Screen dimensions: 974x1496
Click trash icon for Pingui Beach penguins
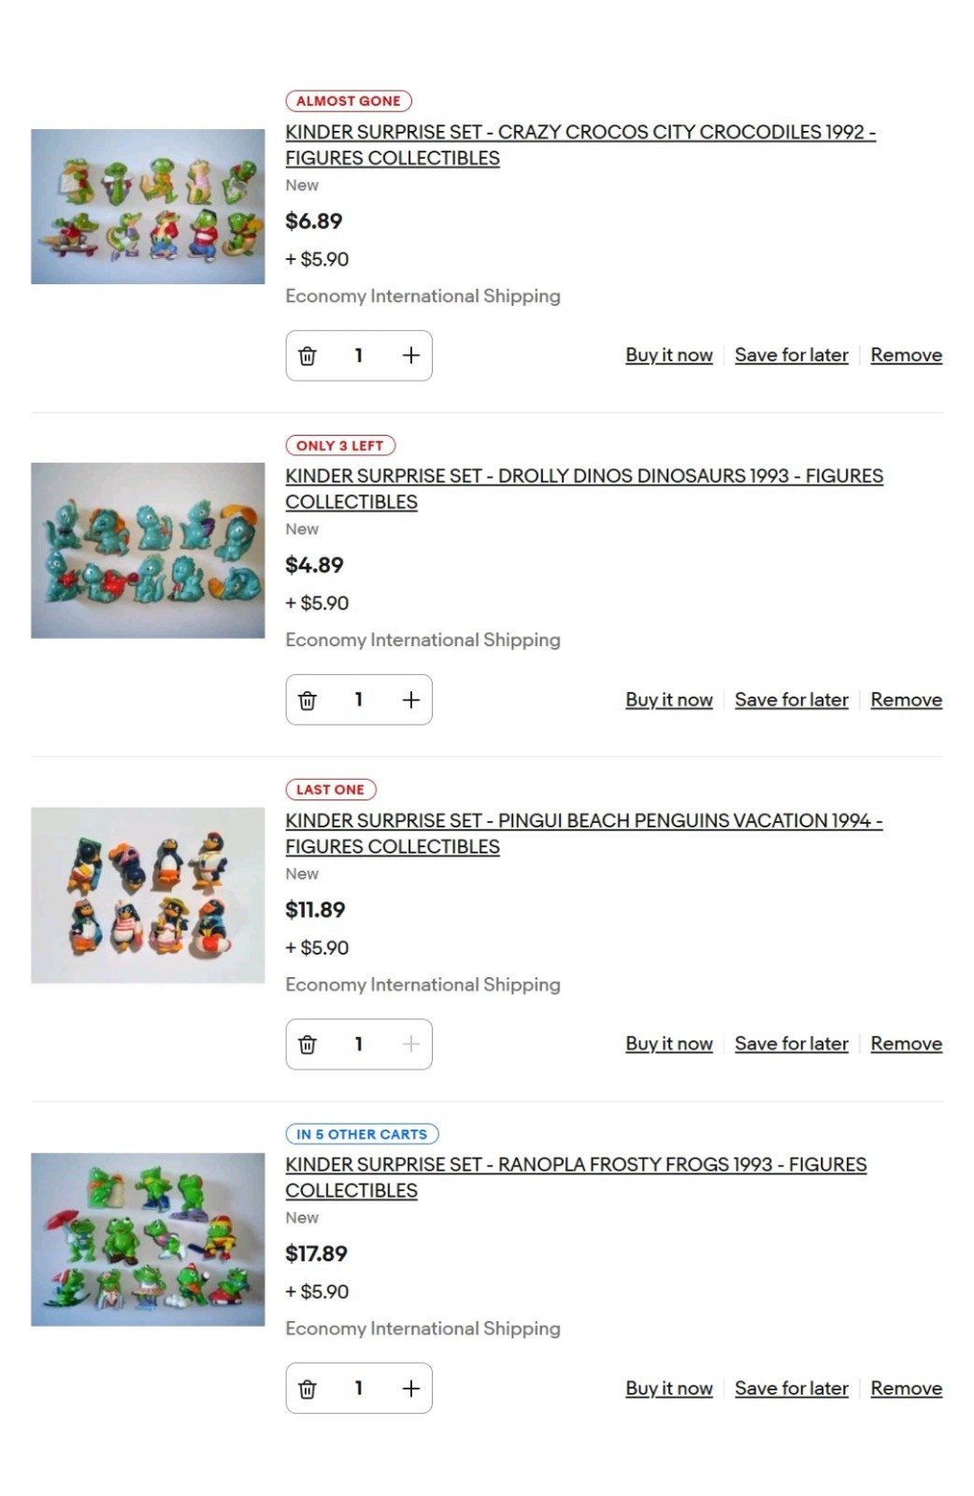308,1044
